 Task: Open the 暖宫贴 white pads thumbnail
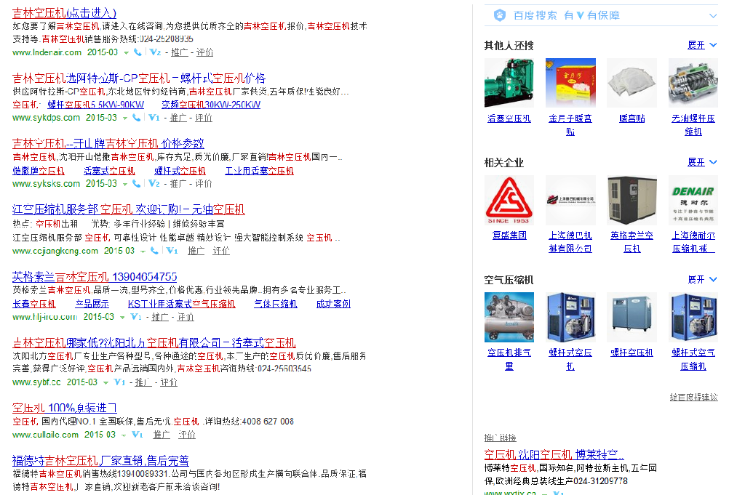click(x=632, y=83)
